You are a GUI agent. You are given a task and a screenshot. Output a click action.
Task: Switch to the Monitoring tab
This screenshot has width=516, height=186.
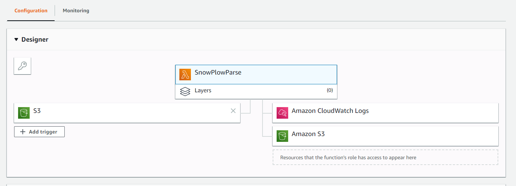(76, 10)
